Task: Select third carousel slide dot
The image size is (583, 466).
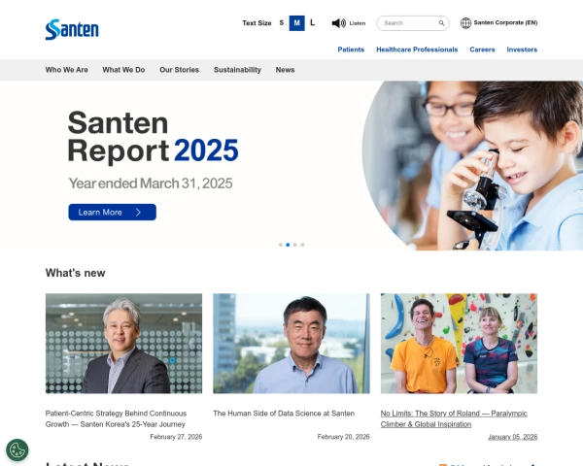Action: point(294,245)
